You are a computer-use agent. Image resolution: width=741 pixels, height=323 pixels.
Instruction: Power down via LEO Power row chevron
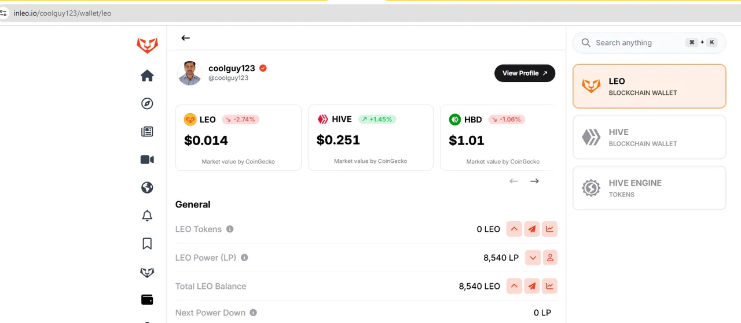(533, 258)
